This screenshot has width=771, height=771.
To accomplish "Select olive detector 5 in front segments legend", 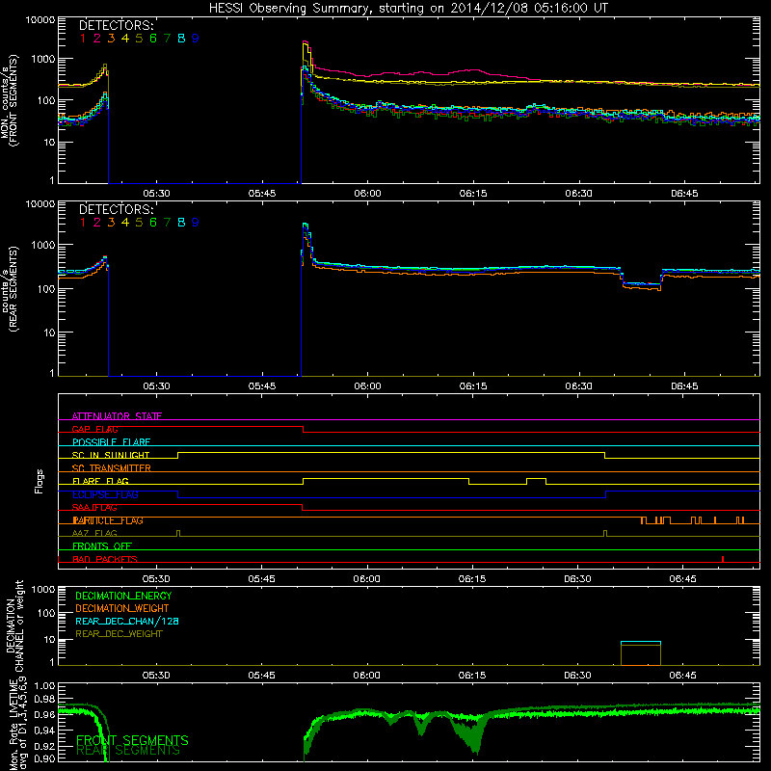I will [139, 39].
